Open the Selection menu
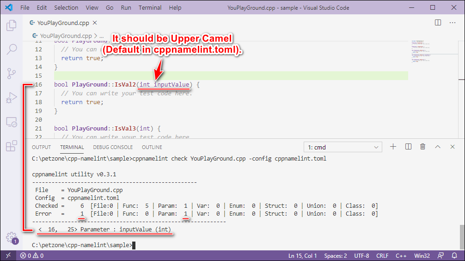 66,8
